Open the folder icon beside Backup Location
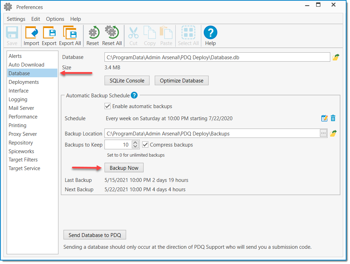Viewport: 350px width, 264px height. (x=333, y=133)
